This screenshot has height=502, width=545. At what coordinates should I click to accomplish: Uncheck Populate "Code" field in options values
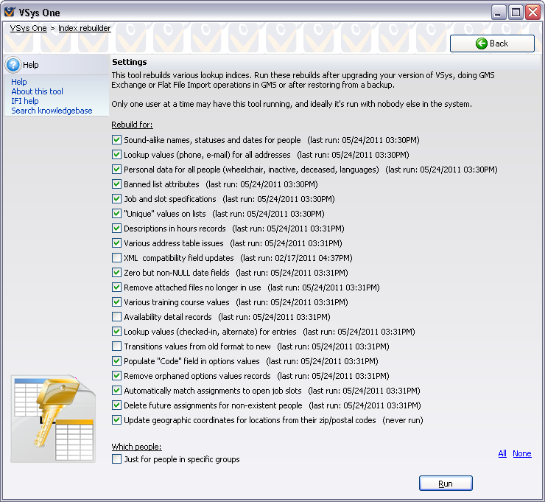[116, 360]
